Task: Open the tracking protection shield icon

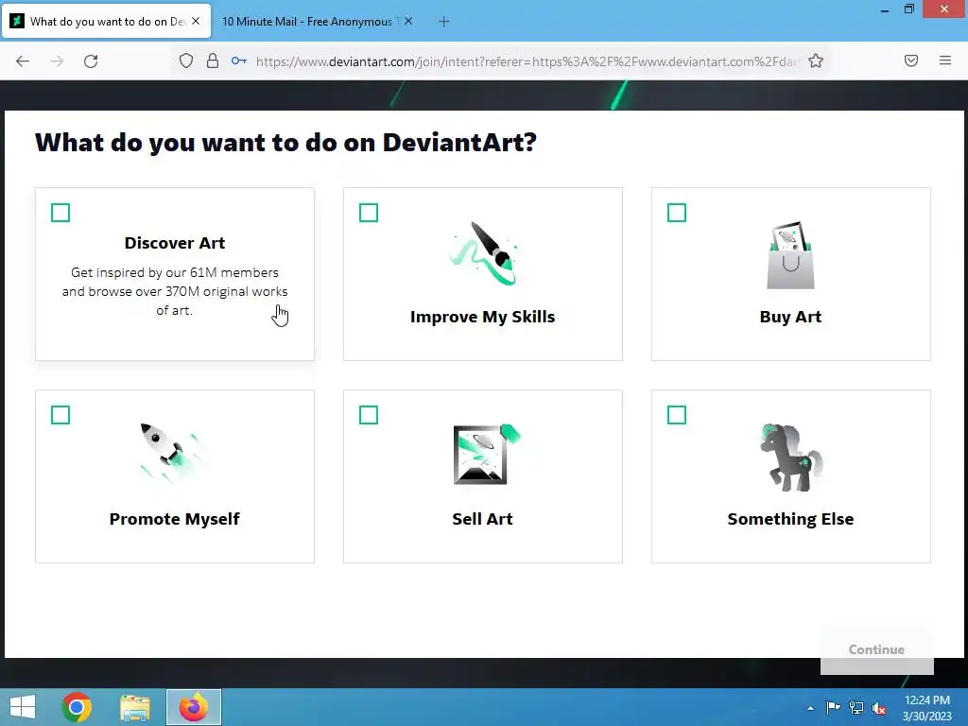Action: coord(186,60)
